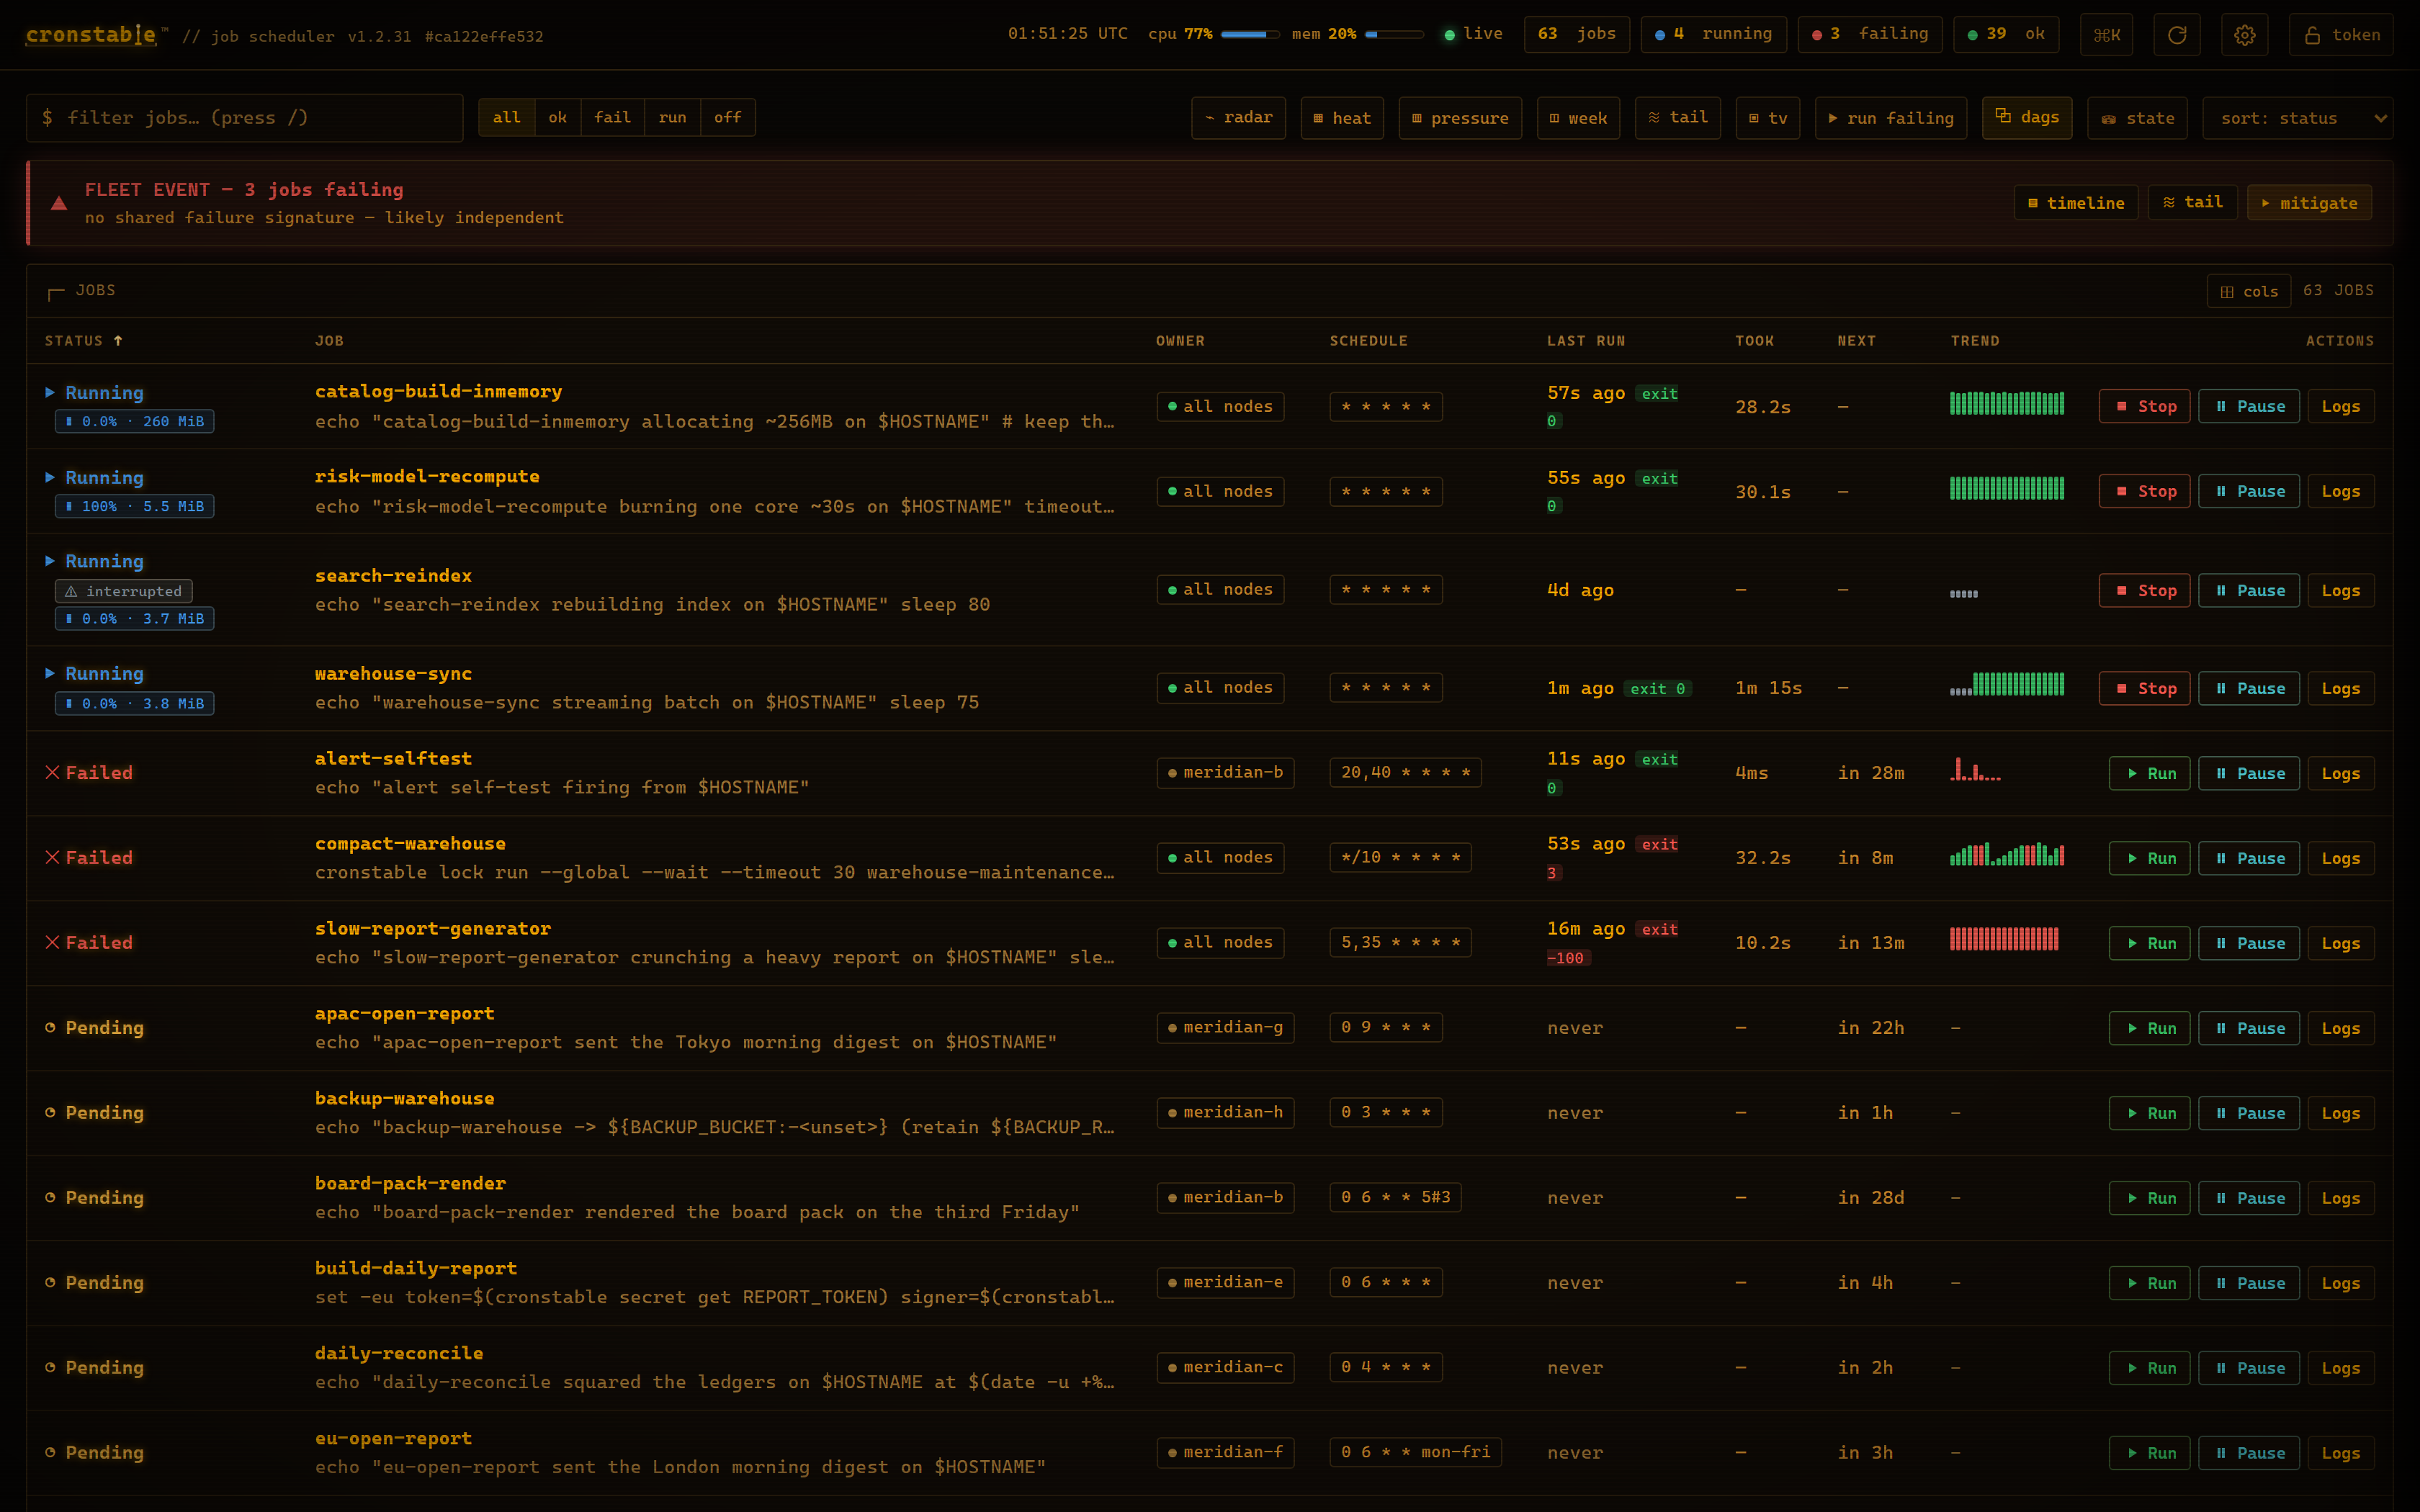This screenshot has height=1512, width=2420.
Task: Click run failing button
Action: point(1891,118)
